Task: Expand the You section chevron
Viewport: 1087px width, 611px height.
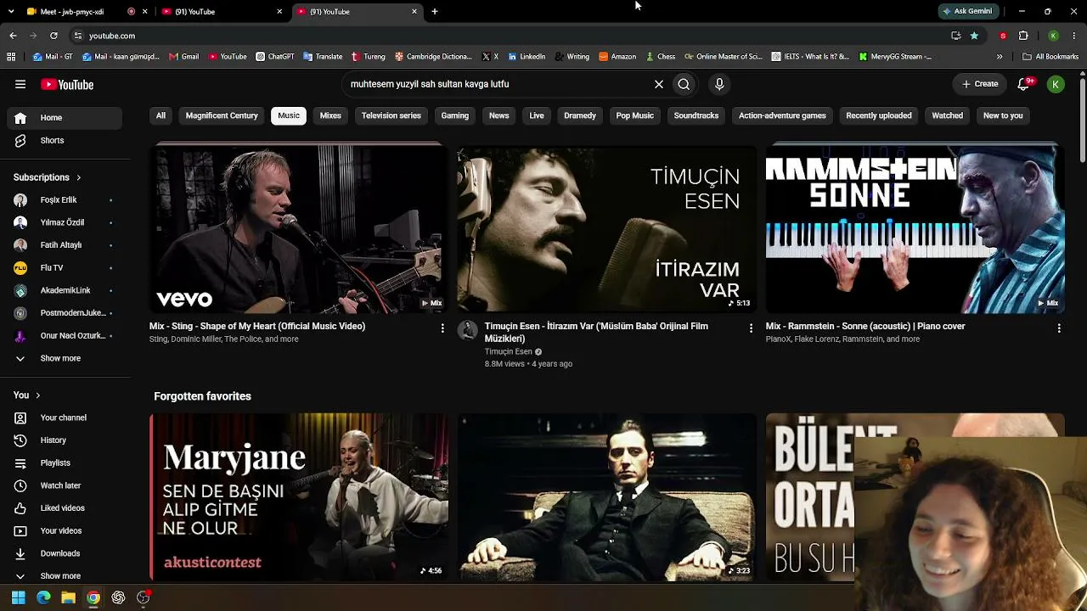Action: (x=37, y=395)
